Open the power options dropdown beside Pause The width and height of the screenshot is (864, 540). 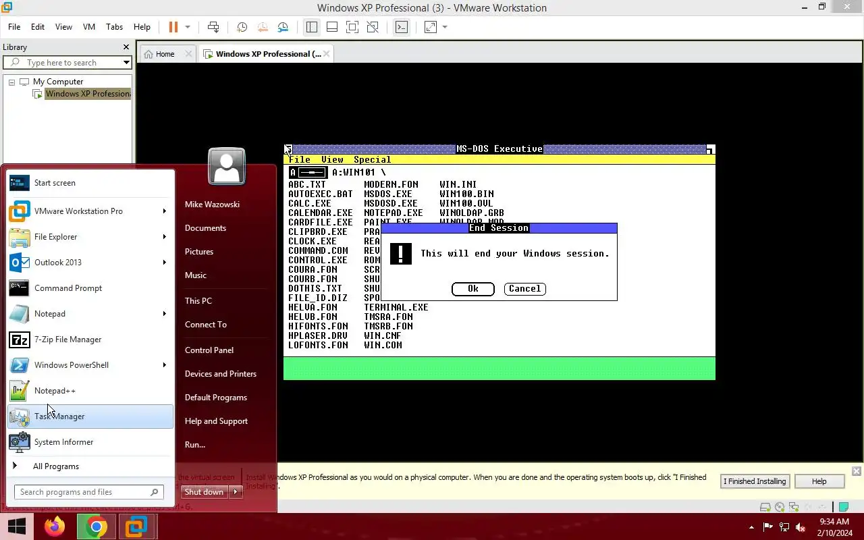tap(188, 27)
